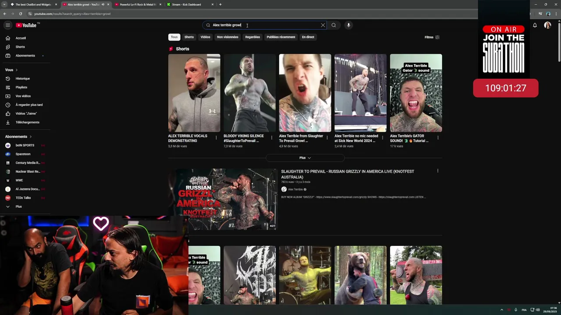Open Chrome's three-dot menu
The width and height of the screenshot is (561, 315).
coord(556,14)
